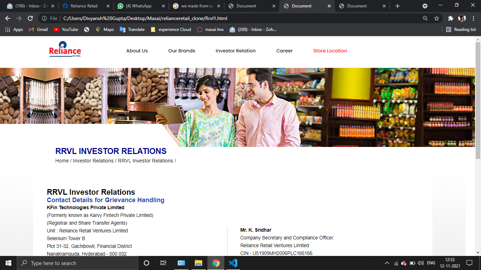The width and height of the screenshot is (481, 270).
Task: Open About Us nav link
Action: click(x=137, y=51)
